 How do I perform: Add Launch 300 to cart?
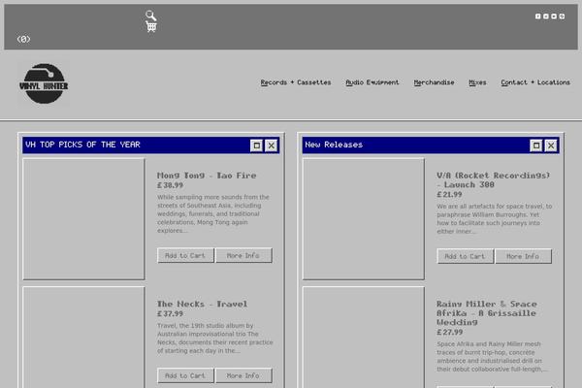click(465, 256)
